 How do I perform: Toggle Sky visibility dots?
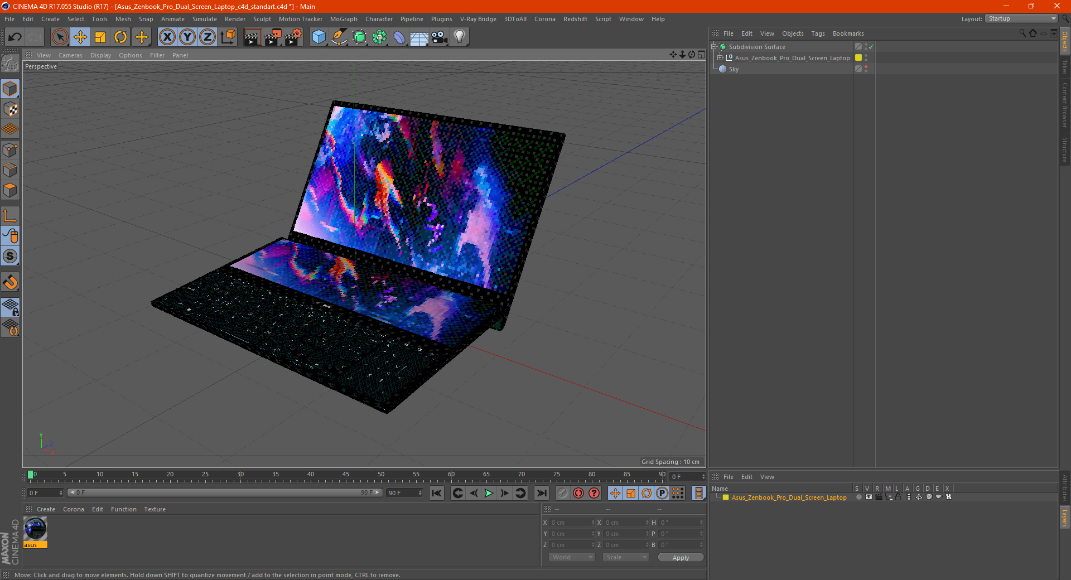[866, 69]
